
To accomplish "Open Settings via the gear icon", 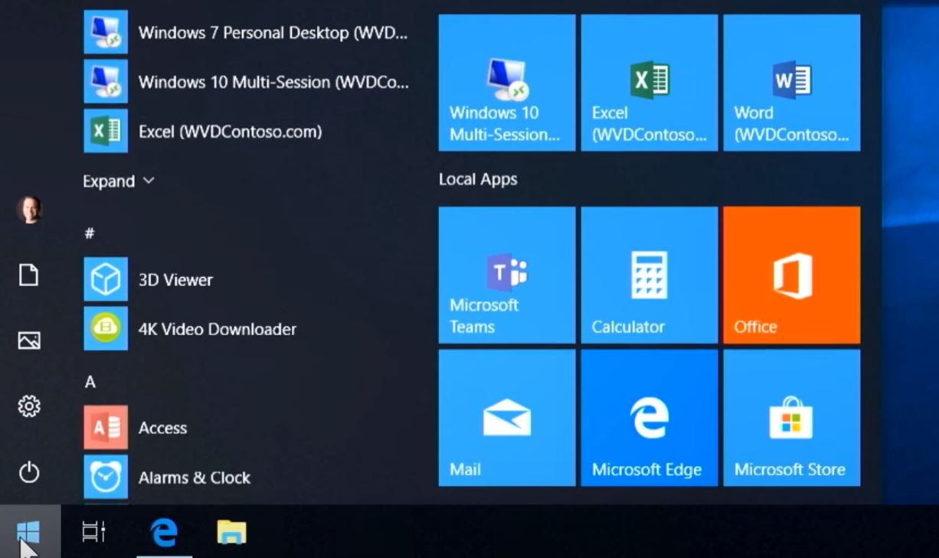I will 29,406.
